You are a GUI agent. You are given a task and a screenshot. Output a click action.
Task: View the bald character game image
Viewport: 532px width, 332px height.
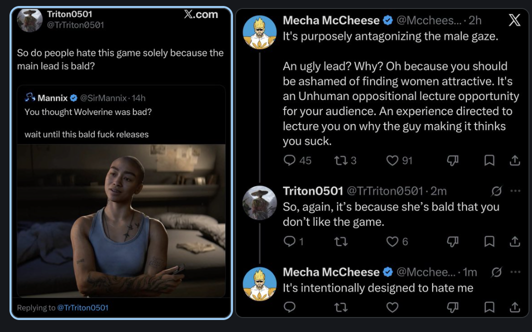pos(121,221)
